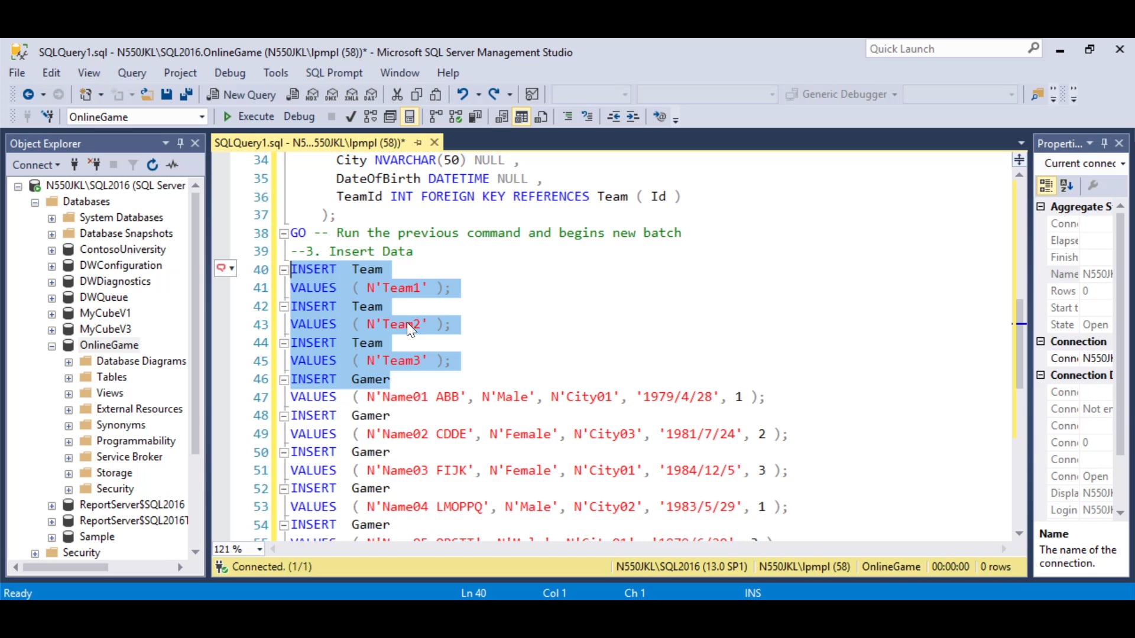
Task: Open the Query menu
Action: point(132,72)
